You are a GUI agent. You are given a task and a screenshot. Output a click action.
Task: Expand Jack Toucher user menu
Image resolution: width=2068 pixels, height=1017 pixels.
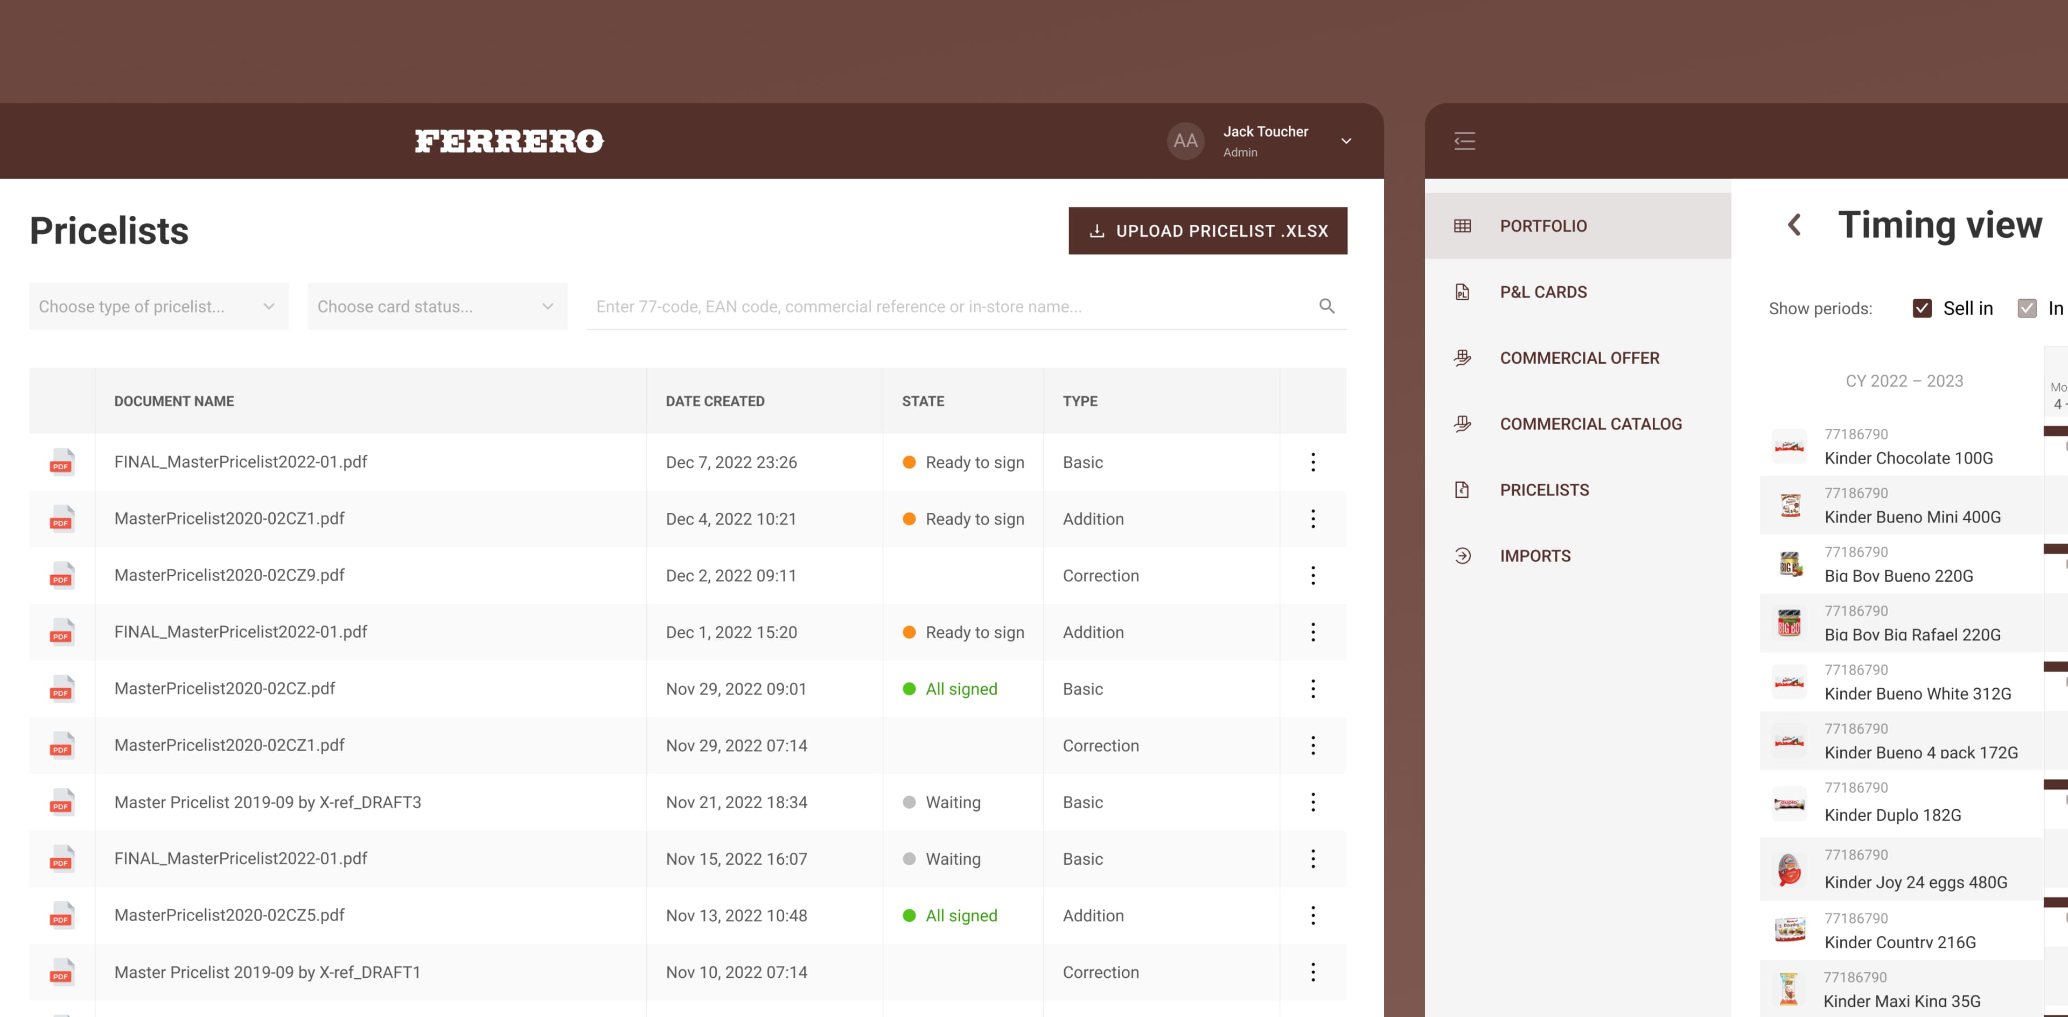(1345, 141)
